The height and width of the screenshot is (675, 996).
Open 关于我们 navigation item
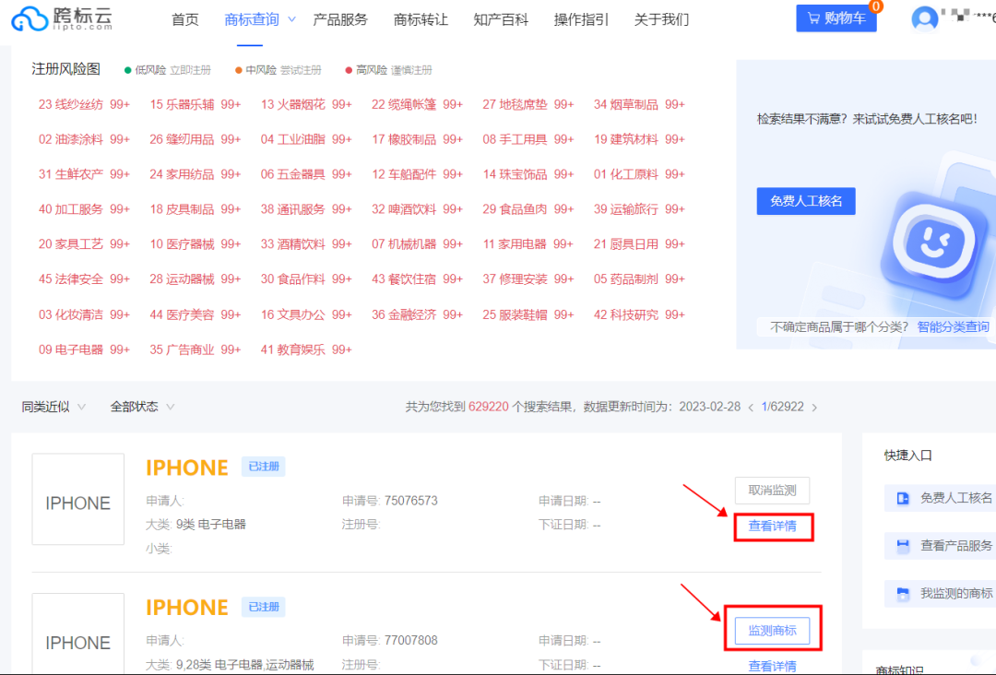coord(661,19)
